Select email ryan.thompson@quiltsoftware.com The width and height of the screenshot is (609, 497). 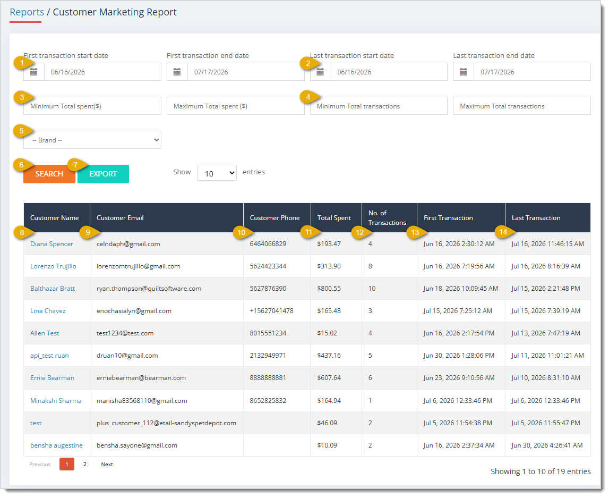pos(149,289)
